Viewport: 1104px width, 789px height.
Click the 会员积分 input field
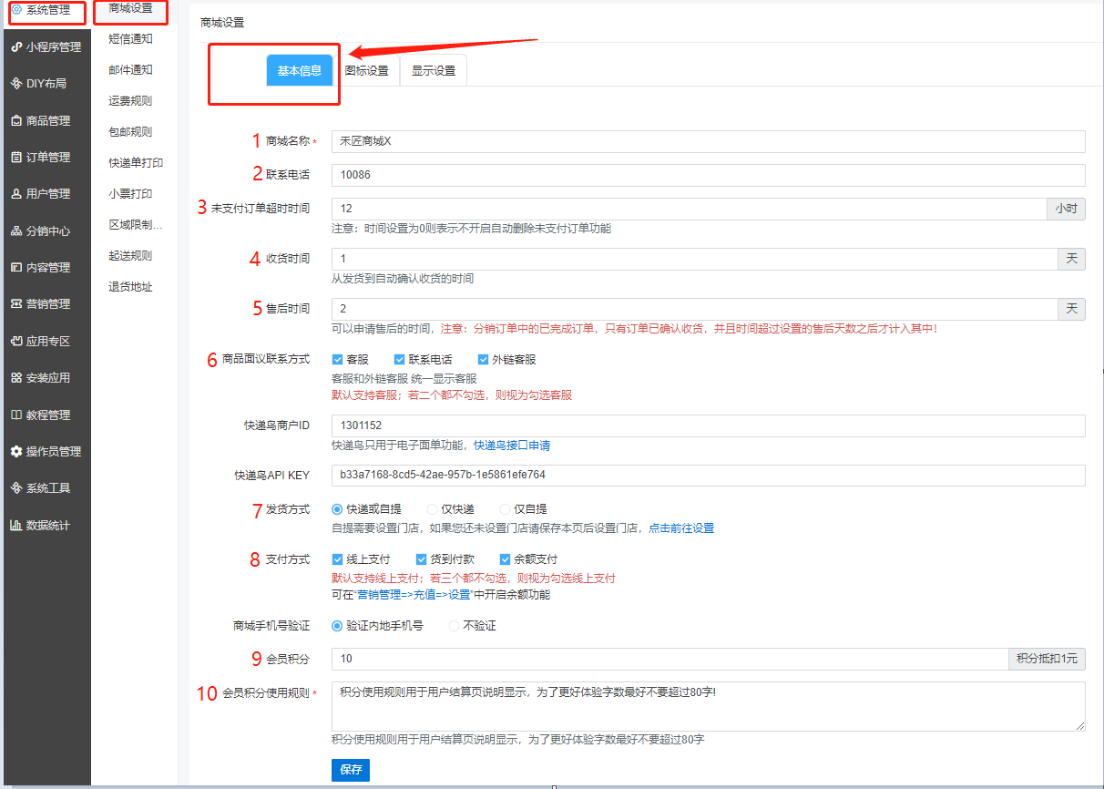point(670,659)
